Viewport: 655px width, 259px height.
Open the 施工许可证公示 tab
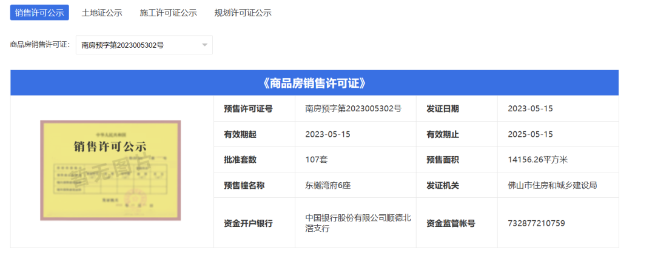click(169, 13)
